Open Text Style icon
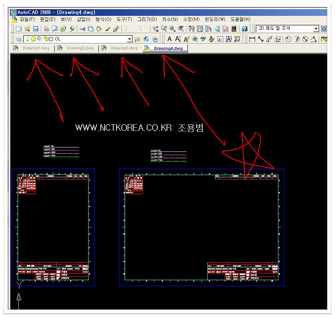Image resolution: width=335 pixels, height=317 pixels. pyautogui.click(x=211, y=39)
